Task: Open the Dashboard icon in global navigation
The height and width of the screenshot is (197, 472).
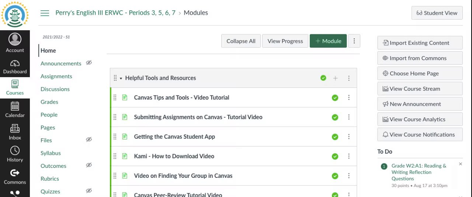Action: pos(15,63)
